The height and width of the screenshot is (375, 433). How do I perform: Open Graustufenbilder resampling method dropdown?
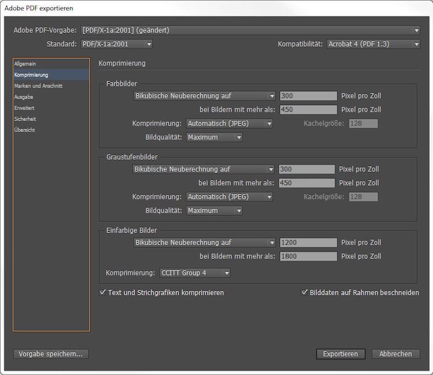click(203, 169)
